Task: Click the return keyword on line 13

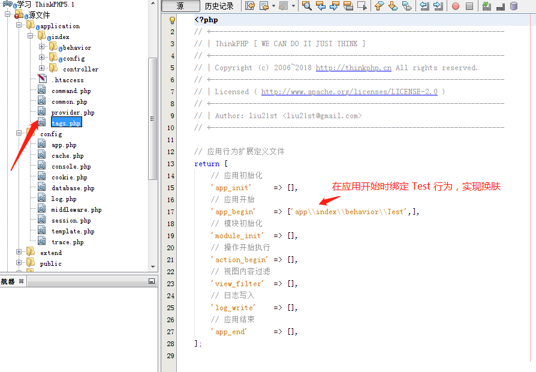Action: 207,164
